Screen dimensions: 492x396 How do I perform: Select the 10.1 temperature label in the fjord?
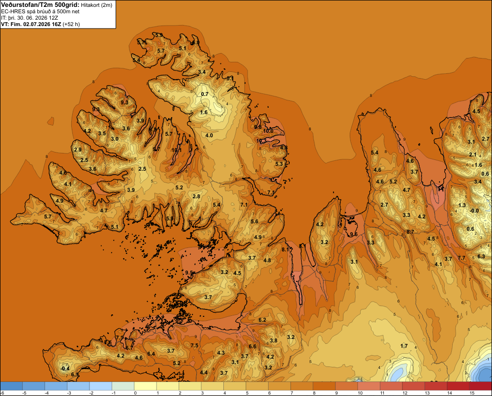(x=177, y=151)
